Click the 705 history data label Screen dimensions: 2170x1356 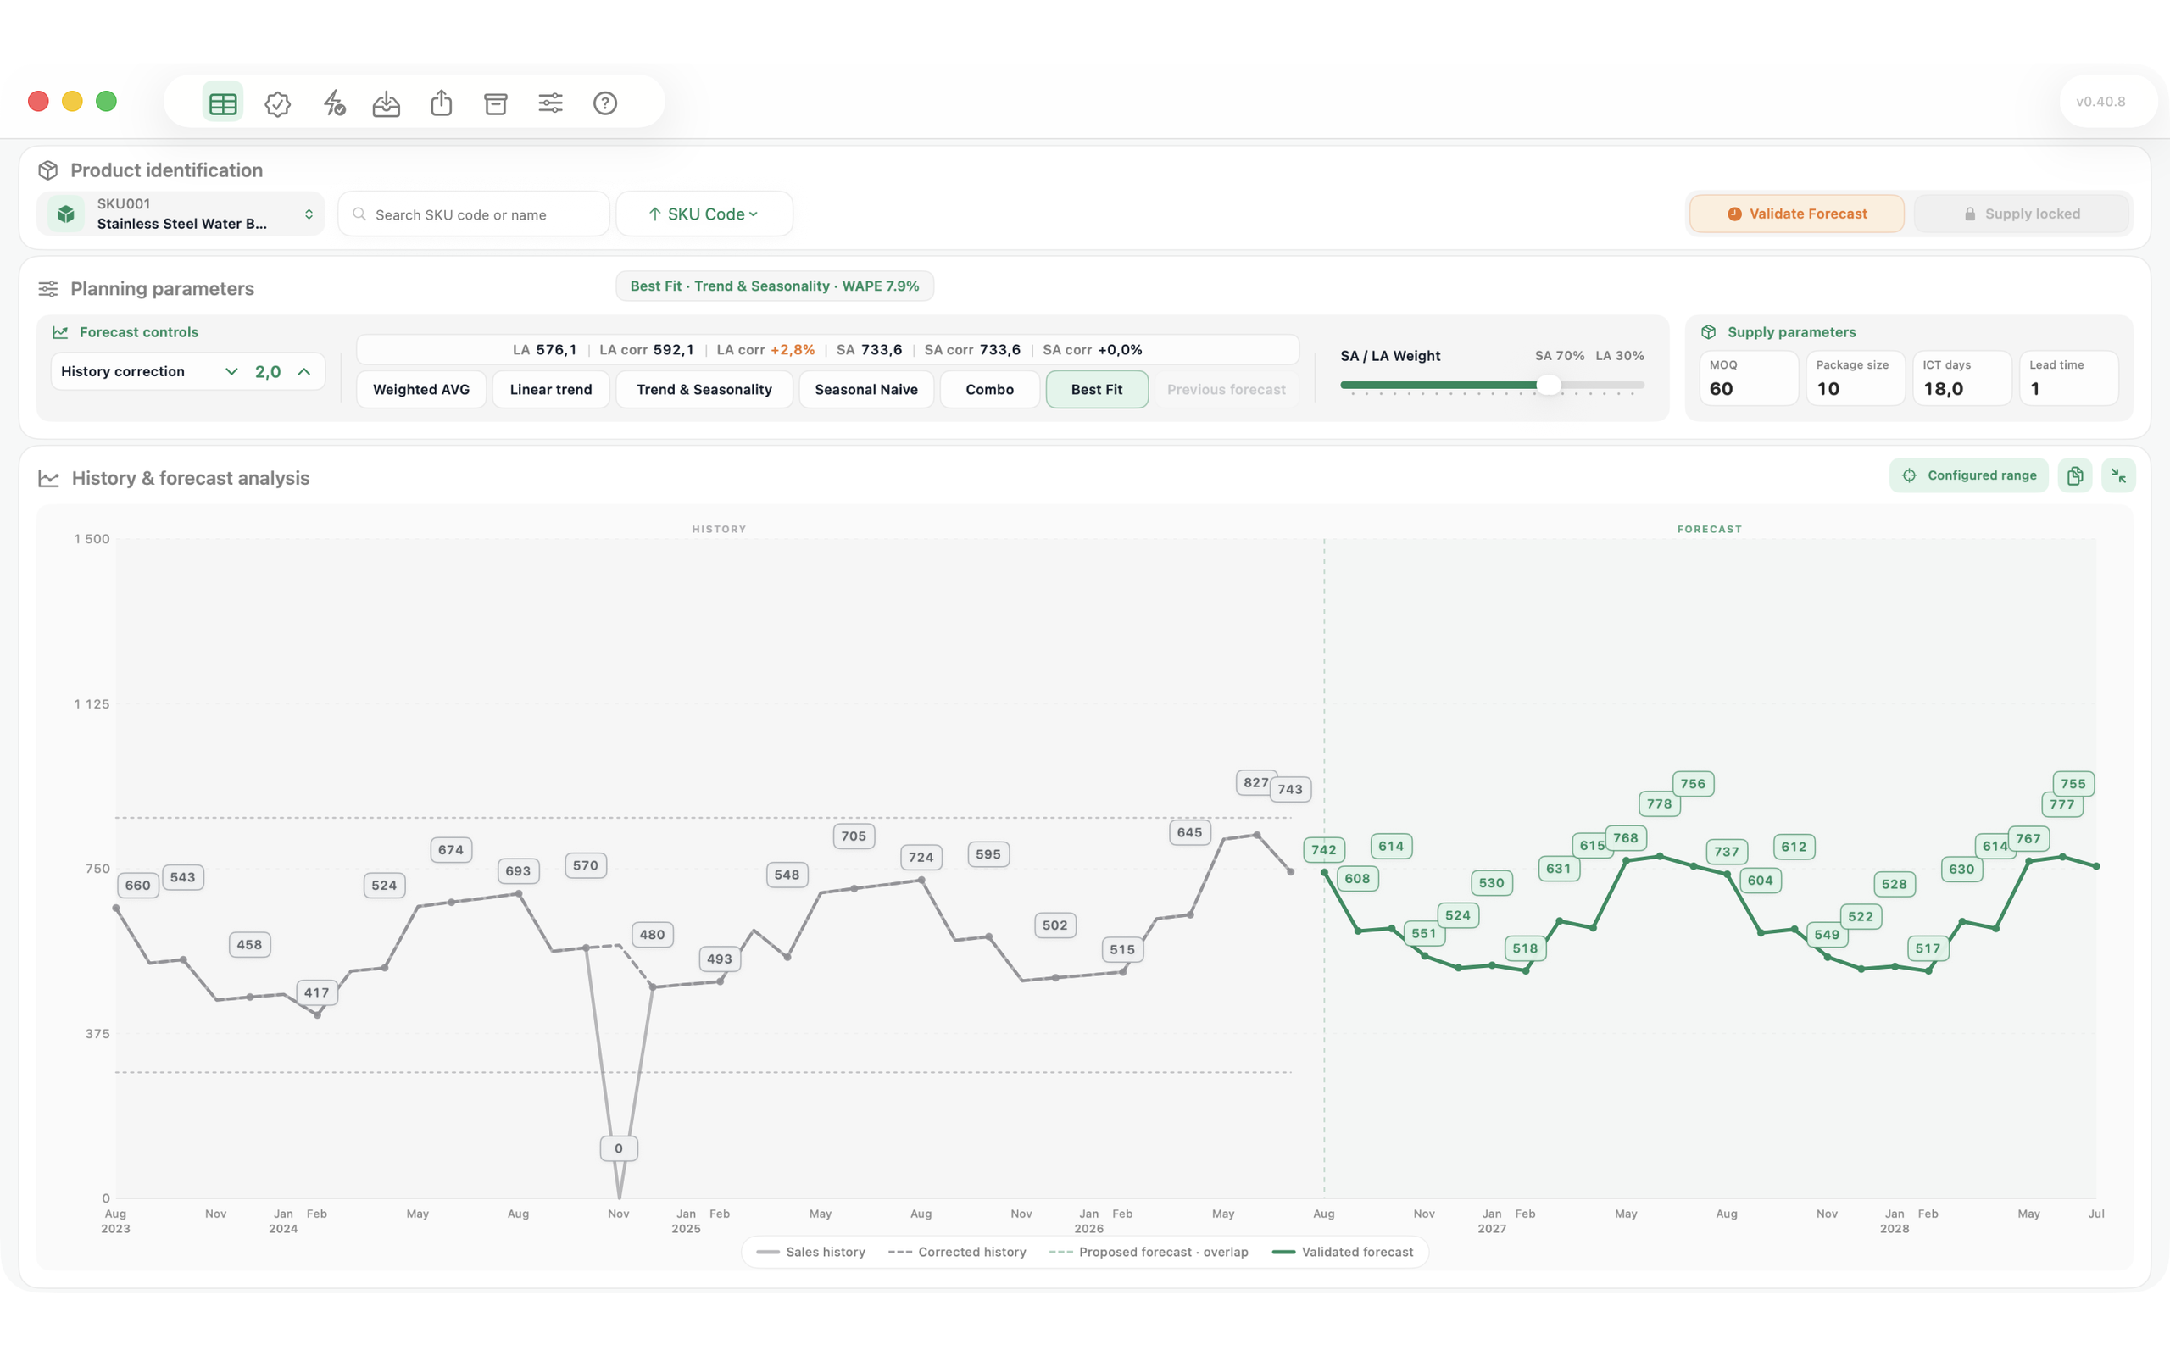(854, 836)
